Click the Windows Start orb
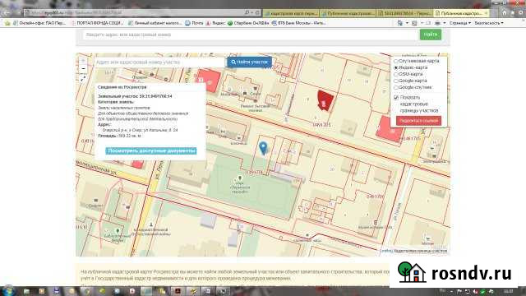Image resolution: width=526 pixels, height=296 pixels. (x=8, y=290)
